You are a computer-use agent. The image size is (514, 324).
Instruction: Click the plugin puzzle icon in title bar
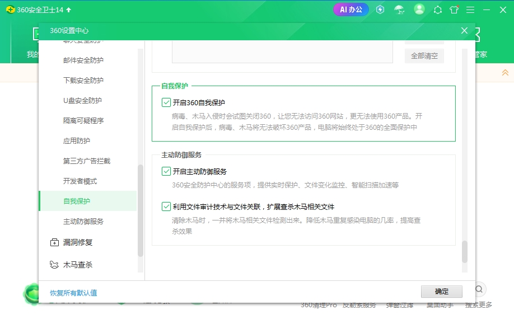pyautogui.click(x=438, y=10)
